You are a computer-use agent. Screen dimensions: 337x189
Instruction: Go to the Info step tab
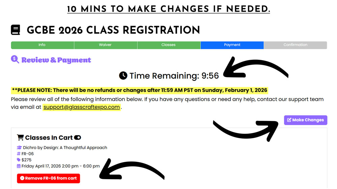[x=42, y=45]
